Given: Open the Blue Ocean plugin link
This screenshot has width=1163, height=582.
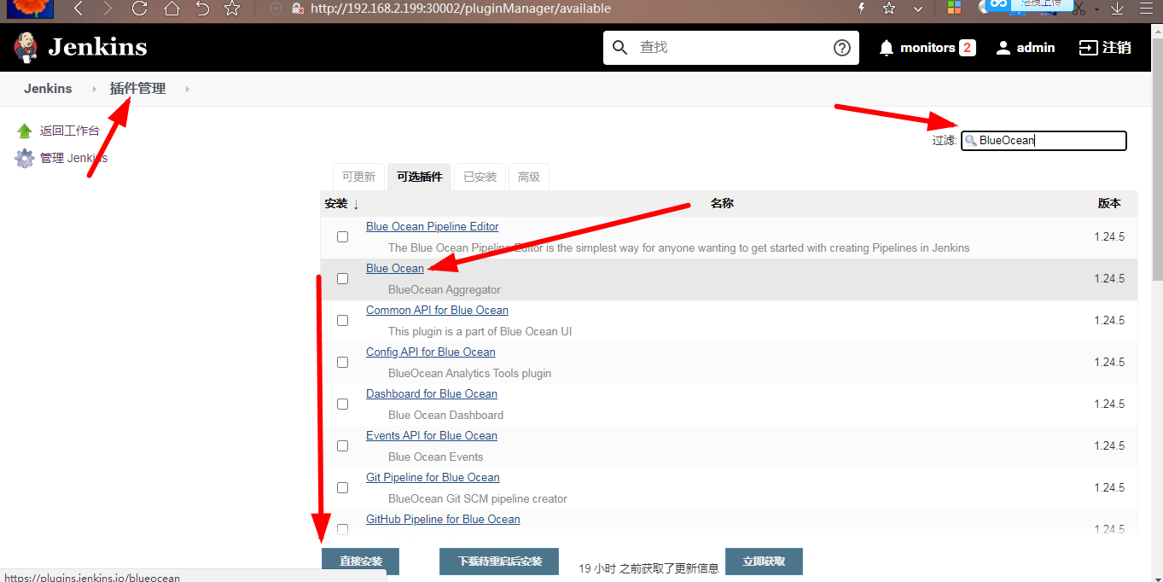Looking at the screenshot, I should tap(395, 268).
